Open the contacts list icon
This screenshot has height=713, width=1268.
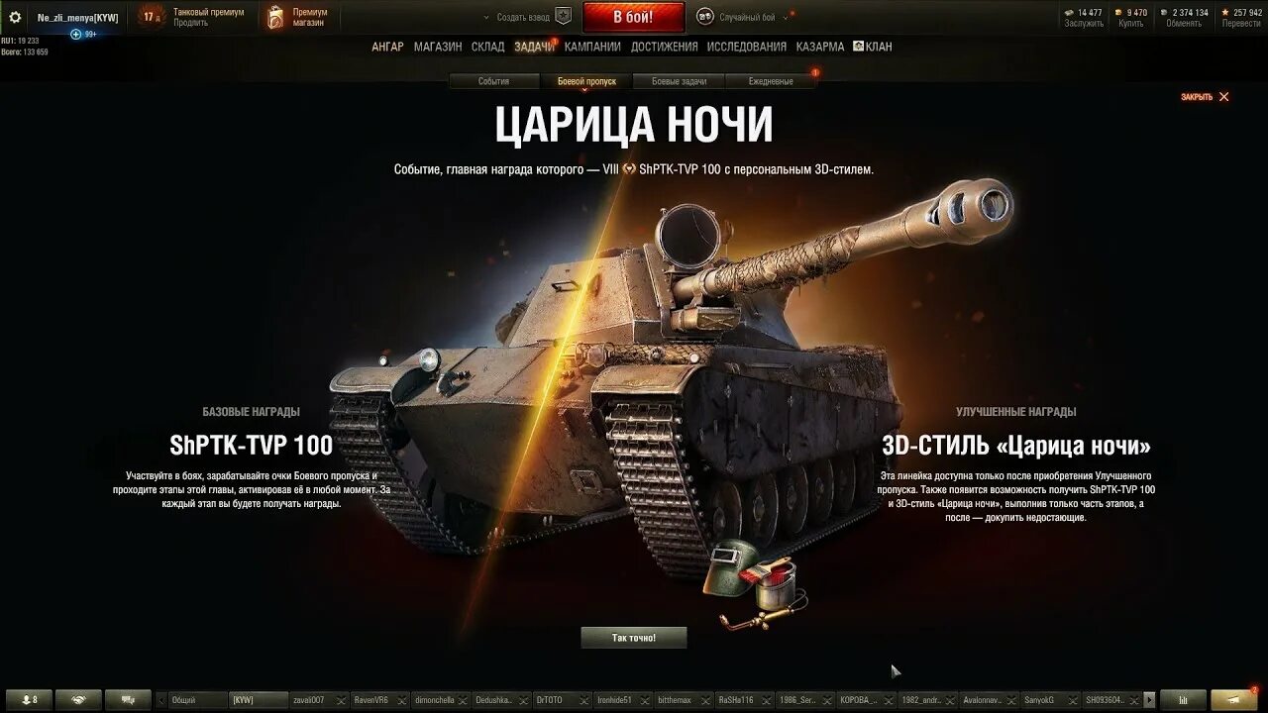[x=29, y=699]
